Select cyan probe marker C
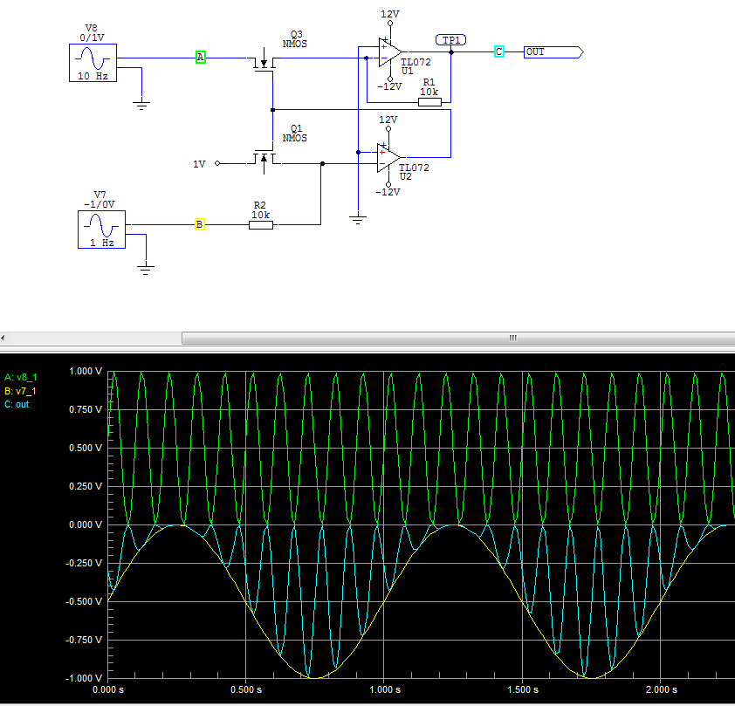735x706 pixels. [x=499, y=51]
